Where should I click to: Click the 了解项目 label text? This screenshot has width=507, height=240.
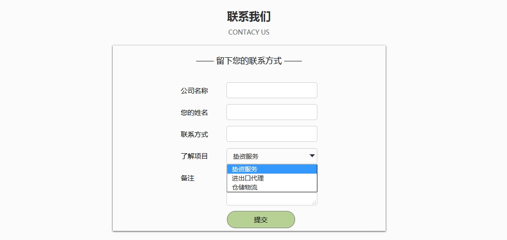click(x=194, y=156)
